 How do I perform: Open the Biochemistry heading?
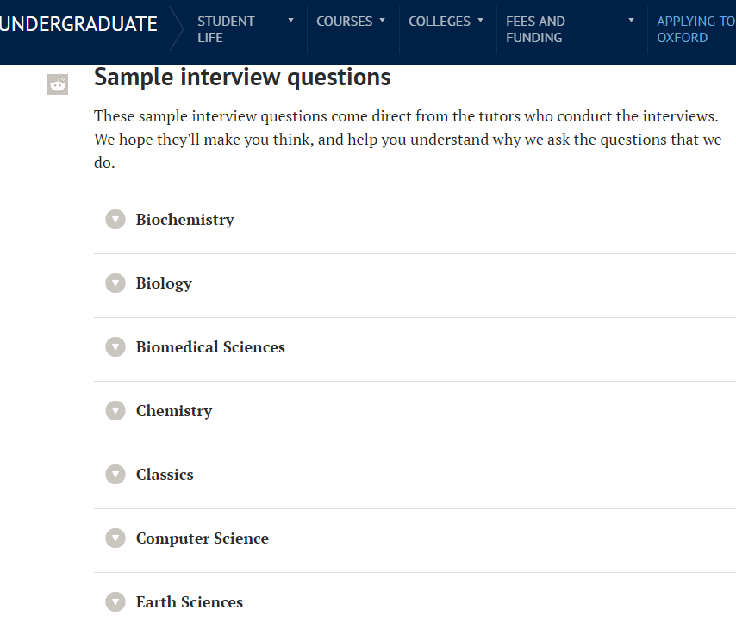point(185,220)
